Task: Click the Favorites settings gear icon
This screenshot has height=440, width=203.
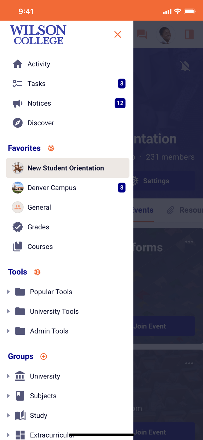Action: pyautogui.click(x=51, y=148)
